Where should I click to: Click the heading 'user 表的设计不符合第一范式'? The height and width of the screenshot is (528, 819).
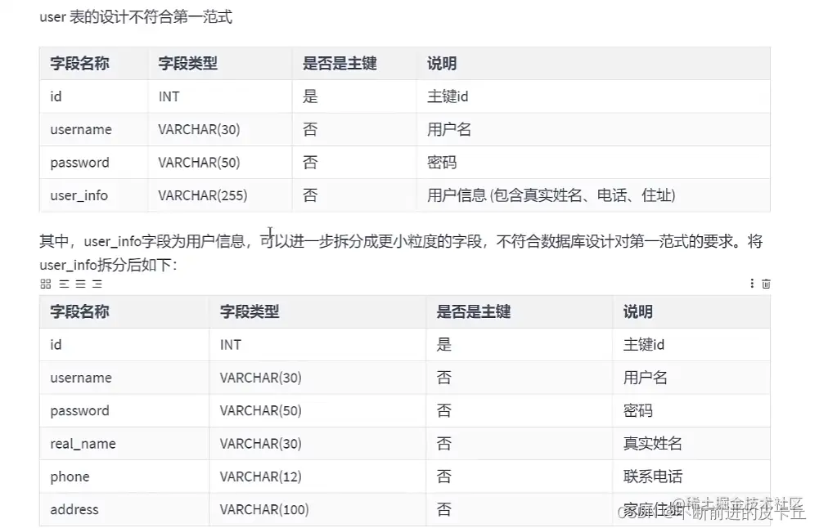click(x=136, y=17)
